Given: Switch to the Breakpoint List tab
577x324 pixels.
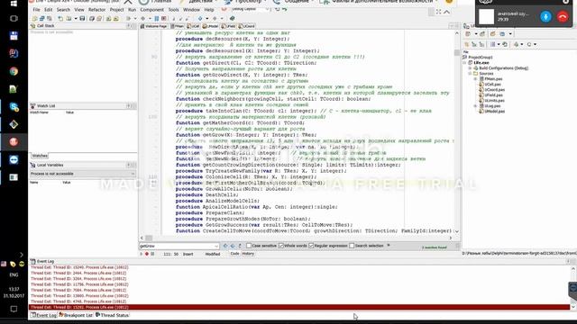Looking at the screenshot, I should pos(76,315).
